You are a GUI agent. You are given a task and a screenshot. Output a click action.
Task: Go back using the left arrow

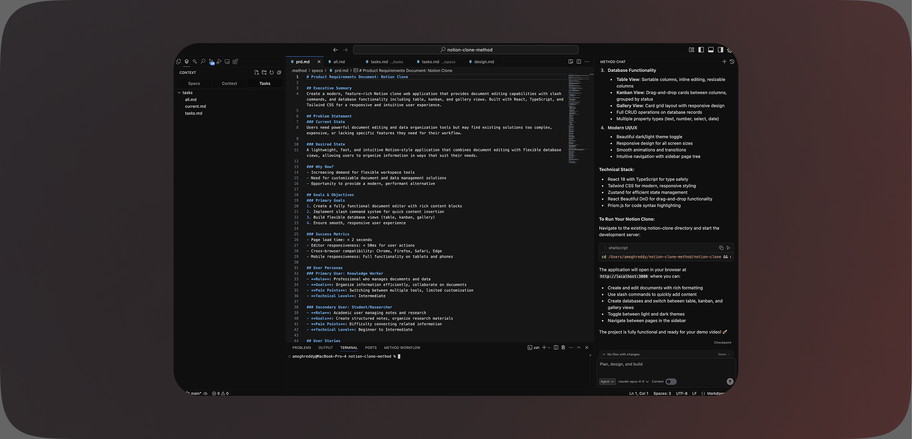coord(336,50)
